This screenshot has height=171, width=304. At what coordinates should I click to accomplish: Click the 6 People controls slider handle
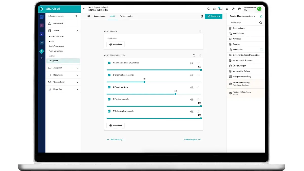click(x=175, y=94)
